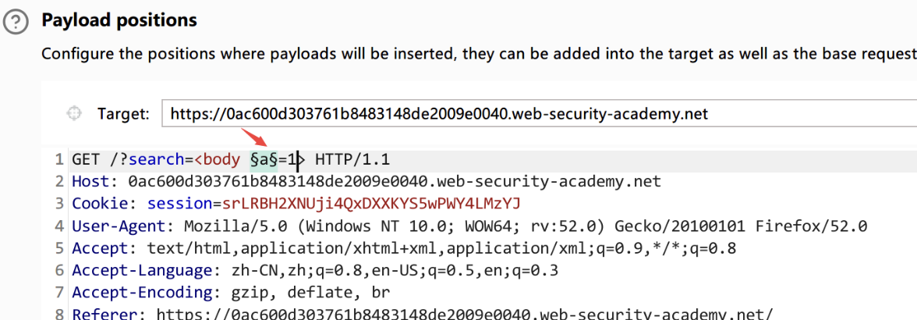Place cursor on the "<body" tag text
Screen dimensions: 917x320
click(218, 160)
